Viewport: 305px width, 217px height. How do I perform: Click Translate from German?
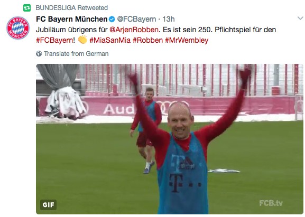pyautogui.click(x=76, y=54)
